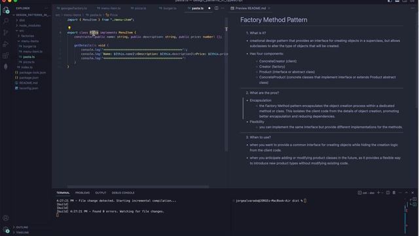Image resolution: width=419 pixels, height=236 pixels.
Task: Open the Accounts menu icon
Action: (6, 218)
